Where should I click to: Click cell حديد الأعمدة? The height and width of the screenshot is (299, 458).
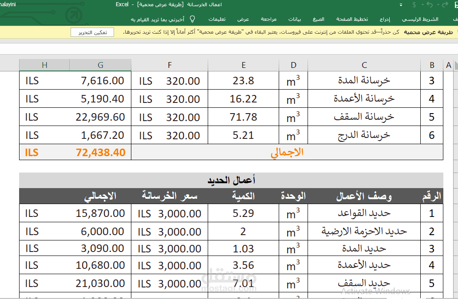click(x=364, y=265)
